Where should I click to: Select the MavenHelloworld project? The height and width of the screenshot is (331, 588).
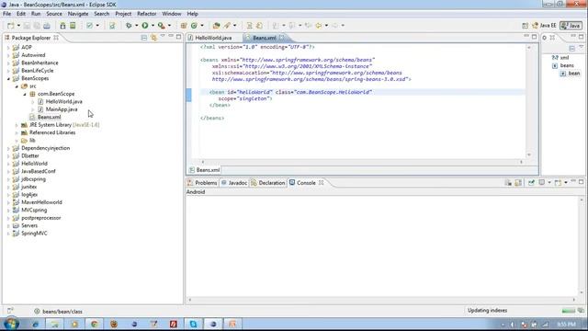[41, 202]
